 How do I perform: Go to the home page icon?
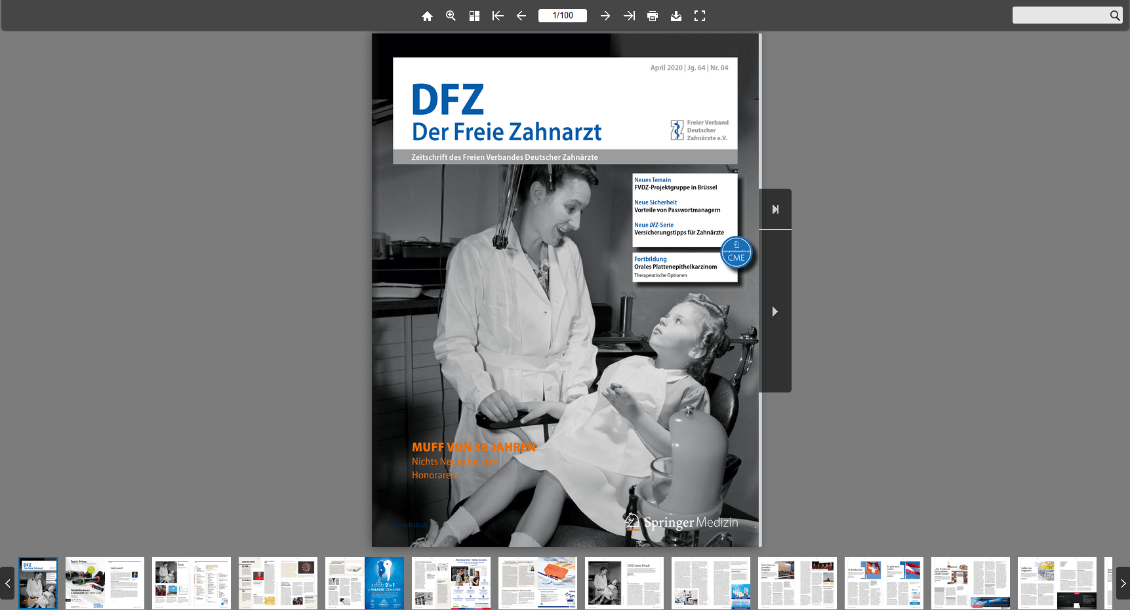(x=427, y=16)
